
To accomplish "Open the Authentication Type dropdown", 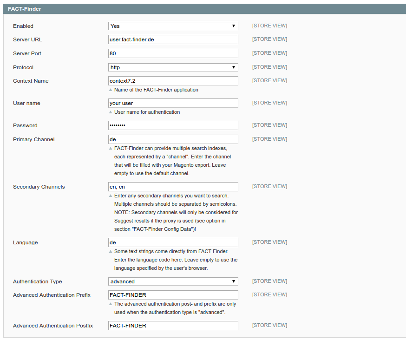I will pos(172,281).
